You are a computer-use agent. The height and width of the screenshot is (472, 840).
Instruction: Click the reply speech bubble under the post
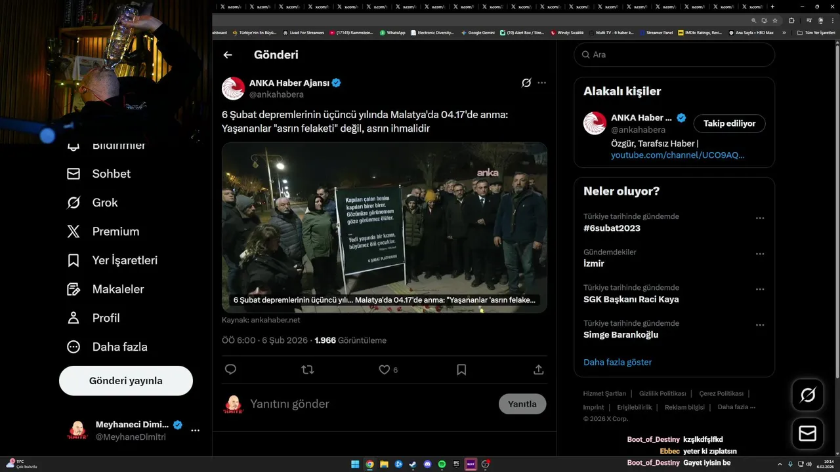[x=230, y=370]
